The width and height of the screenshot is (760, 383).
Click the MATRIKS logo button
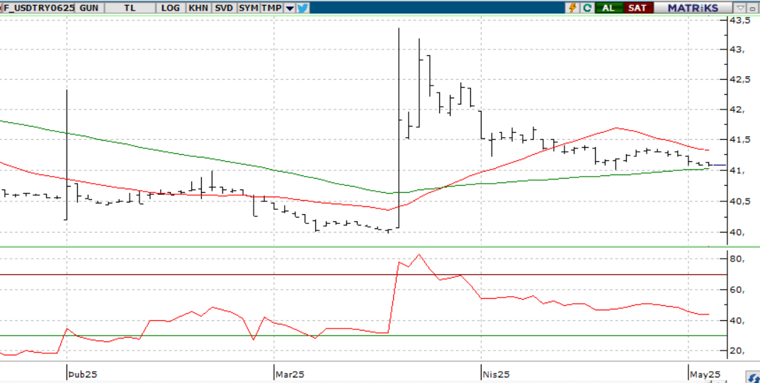tap(693, 8)
